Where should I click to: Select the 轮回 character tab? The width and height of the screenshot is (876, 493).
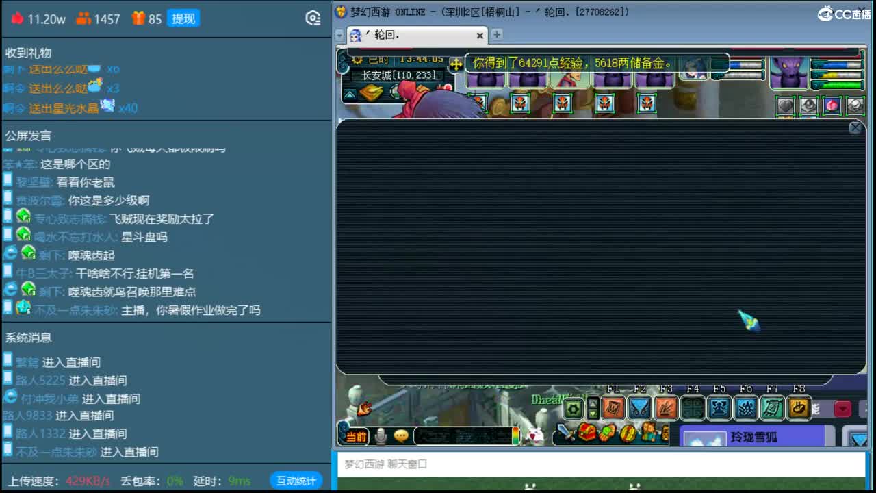click(417, 36)
